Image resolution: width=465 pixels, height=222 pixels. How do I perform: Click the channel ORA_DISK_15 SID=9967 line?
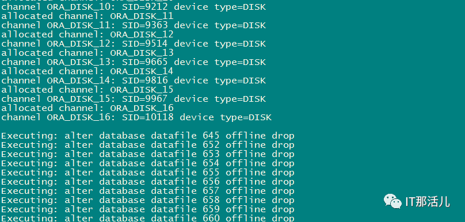pos(134,99)
